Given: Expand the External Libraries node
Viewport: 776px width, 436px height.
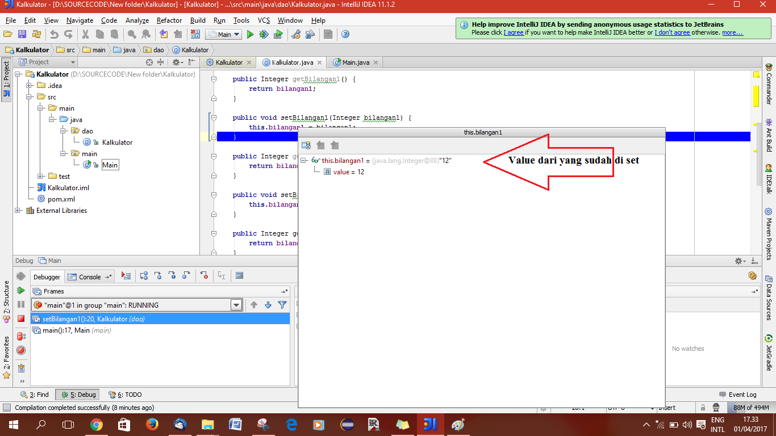Looking at the screenshot, I should click(18, 211).
